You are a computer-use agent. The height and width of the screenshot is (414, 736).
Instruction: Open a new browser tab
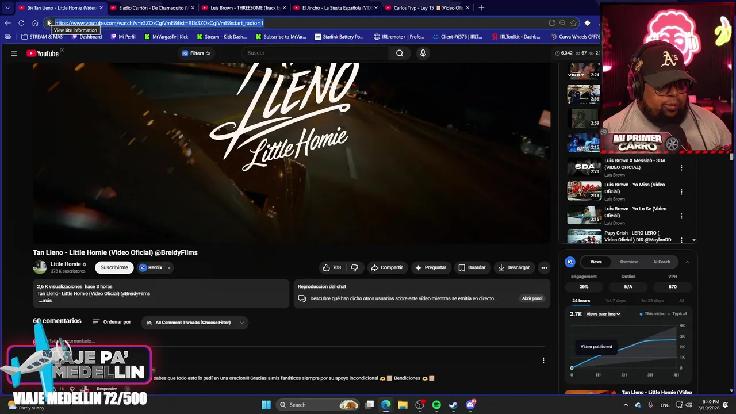tap(481, 8)
